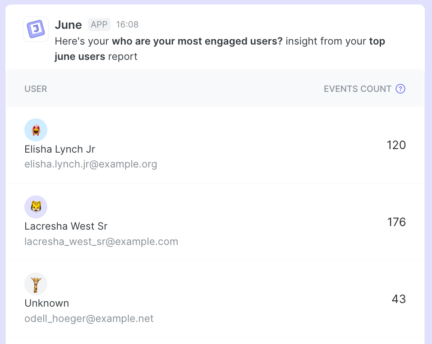
Task: Open the 'who are your most engaged users?' insight
Action: (x=197, y=41)
